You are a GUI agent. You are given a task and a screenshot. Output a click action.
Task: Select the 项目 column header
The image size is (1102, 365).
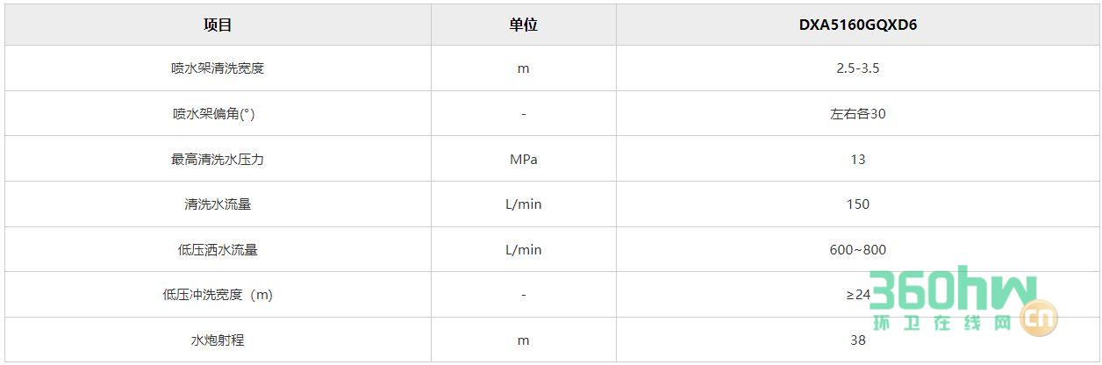[218, 25]
